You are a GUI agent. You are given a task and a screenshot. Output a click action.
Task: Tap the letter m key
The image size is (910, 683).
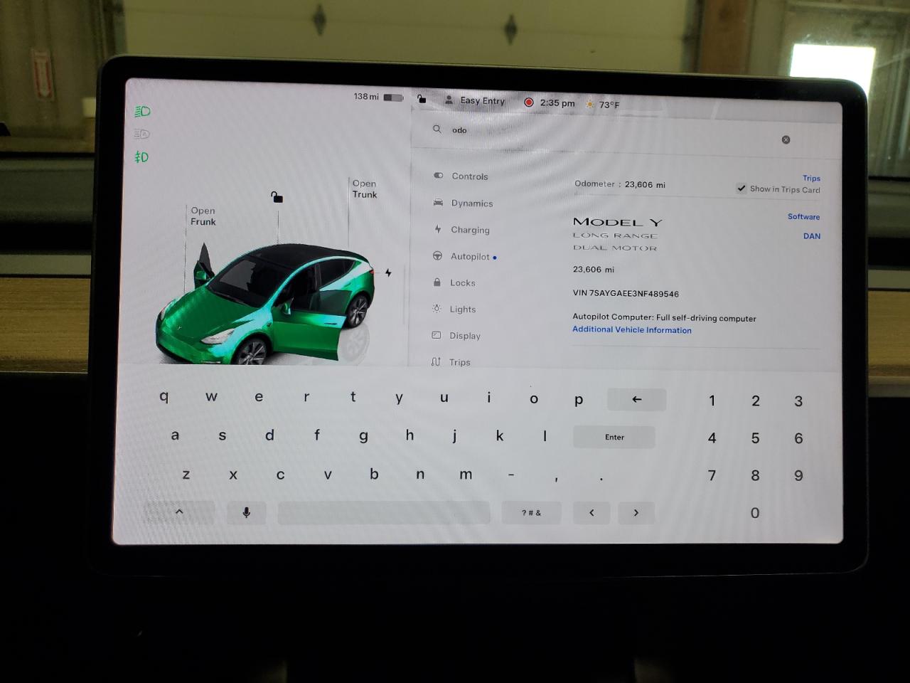[x=466, y=474]
